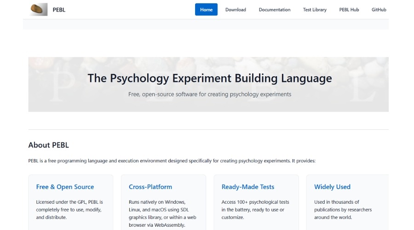Click the 100+ psychological tests description

tap(255, 210)
